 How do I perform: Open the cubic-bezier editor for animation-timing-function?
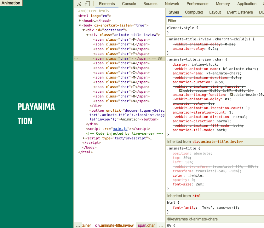point(231,95)
